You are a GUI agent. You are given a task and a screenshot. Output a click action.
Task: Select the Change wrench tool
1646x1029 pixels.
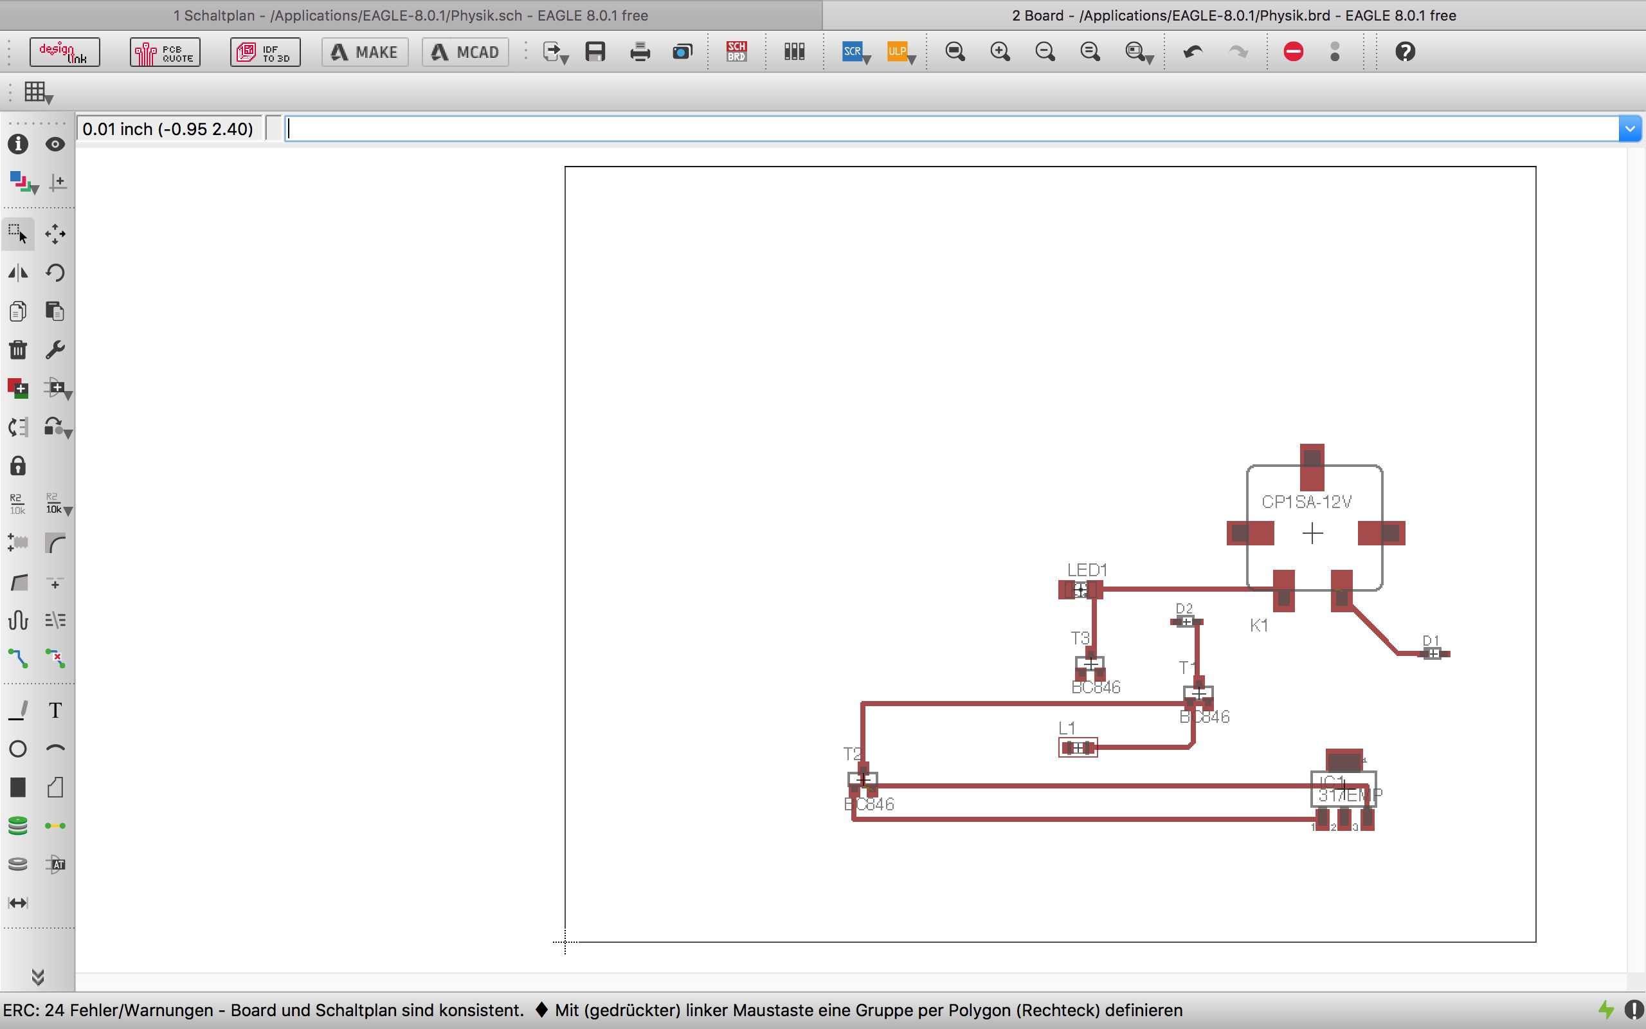(55, 350)
